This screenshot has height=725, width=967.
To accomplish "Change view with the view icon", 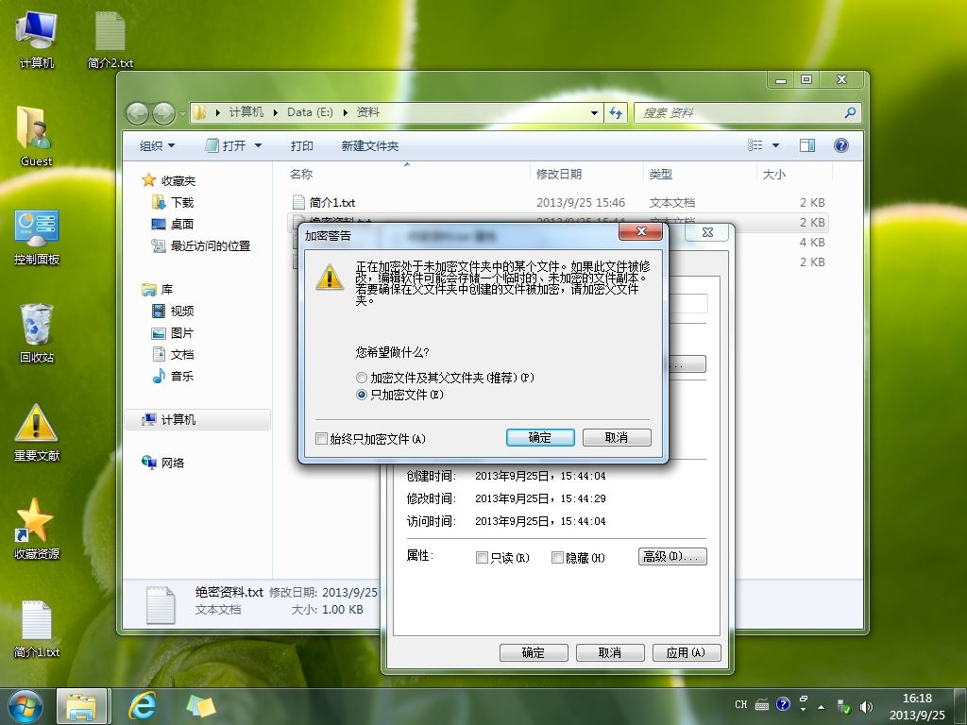I will [755, 145].
